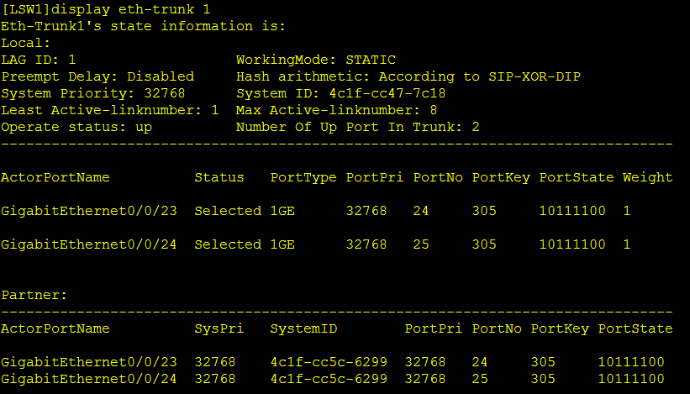
Task: Click the "System Priority: 32768" text
Action: pyautogui.click(x=92, y=93)
